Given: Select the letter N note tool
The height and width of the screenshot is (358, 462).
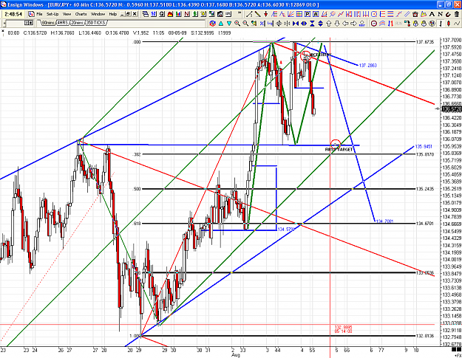Looking at the screenshot, I should pyautogui.click(x=440, y=14).
